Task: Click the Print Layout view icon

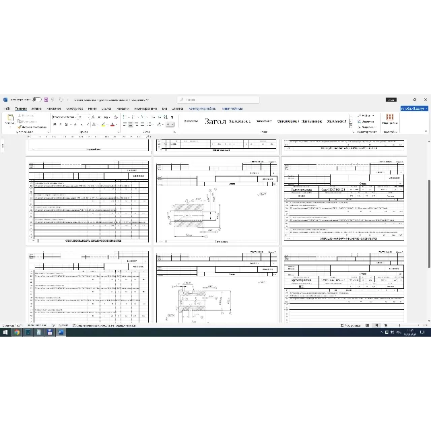Action: [x=376, y=325]
